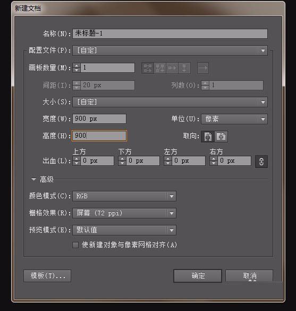Decrease 画板数量 with down stepper arrow
296x311 pixels.
[x=77, y=70]
